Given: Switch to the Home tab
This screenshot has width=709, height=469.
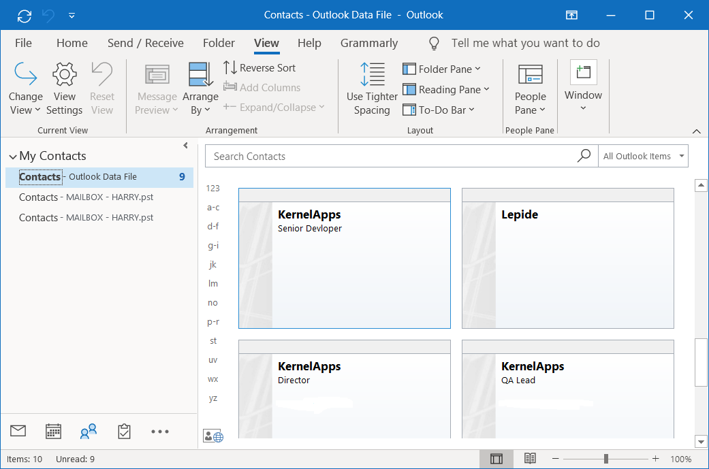Looking at the screenshot, I should [72, 43].
